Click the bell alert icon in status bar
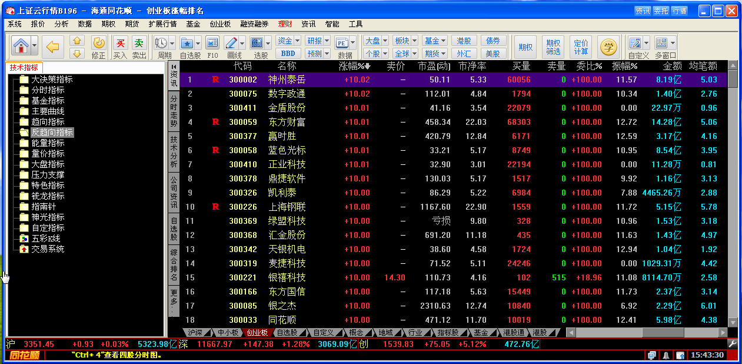The height and width of the screenshot is (364, 742). (666, 355)
